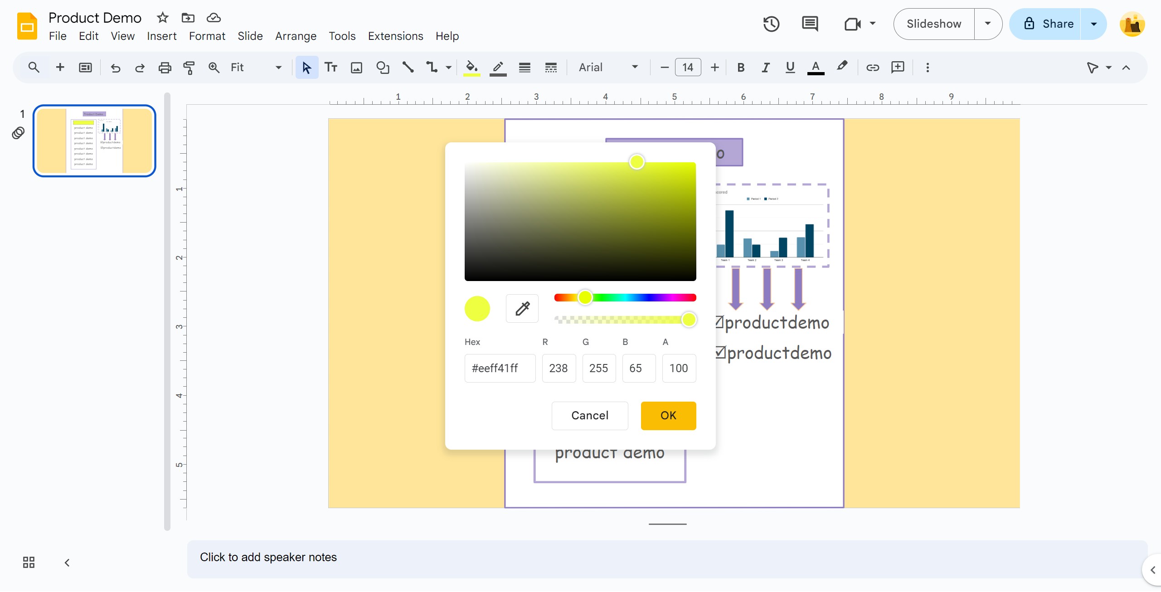
Task: Add a new slide with plus icon
Action: click(x=60, y=68)
